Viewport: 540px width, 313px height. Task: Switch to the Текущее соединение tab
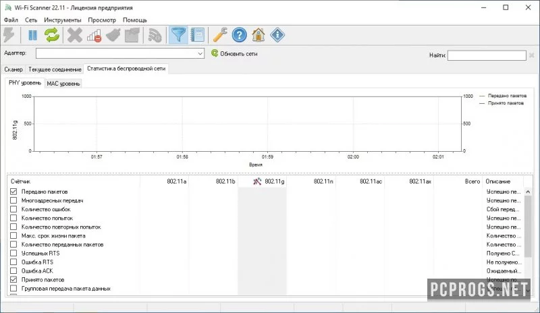click(55, 69)
